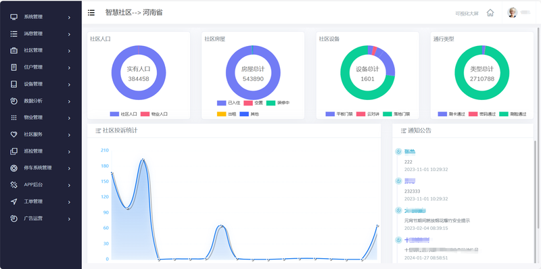Image resolution: width=541 pixels, height=269 pixels.
Task: Open 社区服务 via its heart icon
Action: (x=14, y=134)
